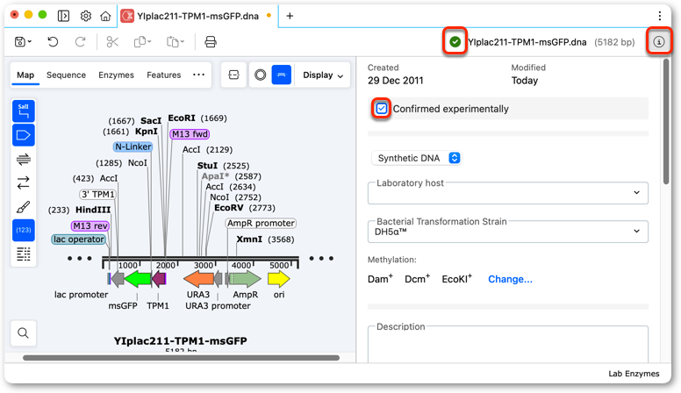This screenshot has width=681, height=393.
Task: Toggle show translations arrows icon
Action: coord(24,182)
